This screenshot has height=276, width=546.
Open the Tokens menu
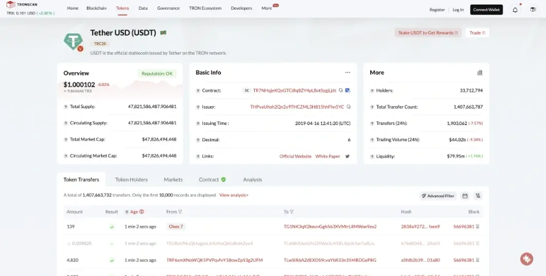pyautogui.click(x=122, y=8)
